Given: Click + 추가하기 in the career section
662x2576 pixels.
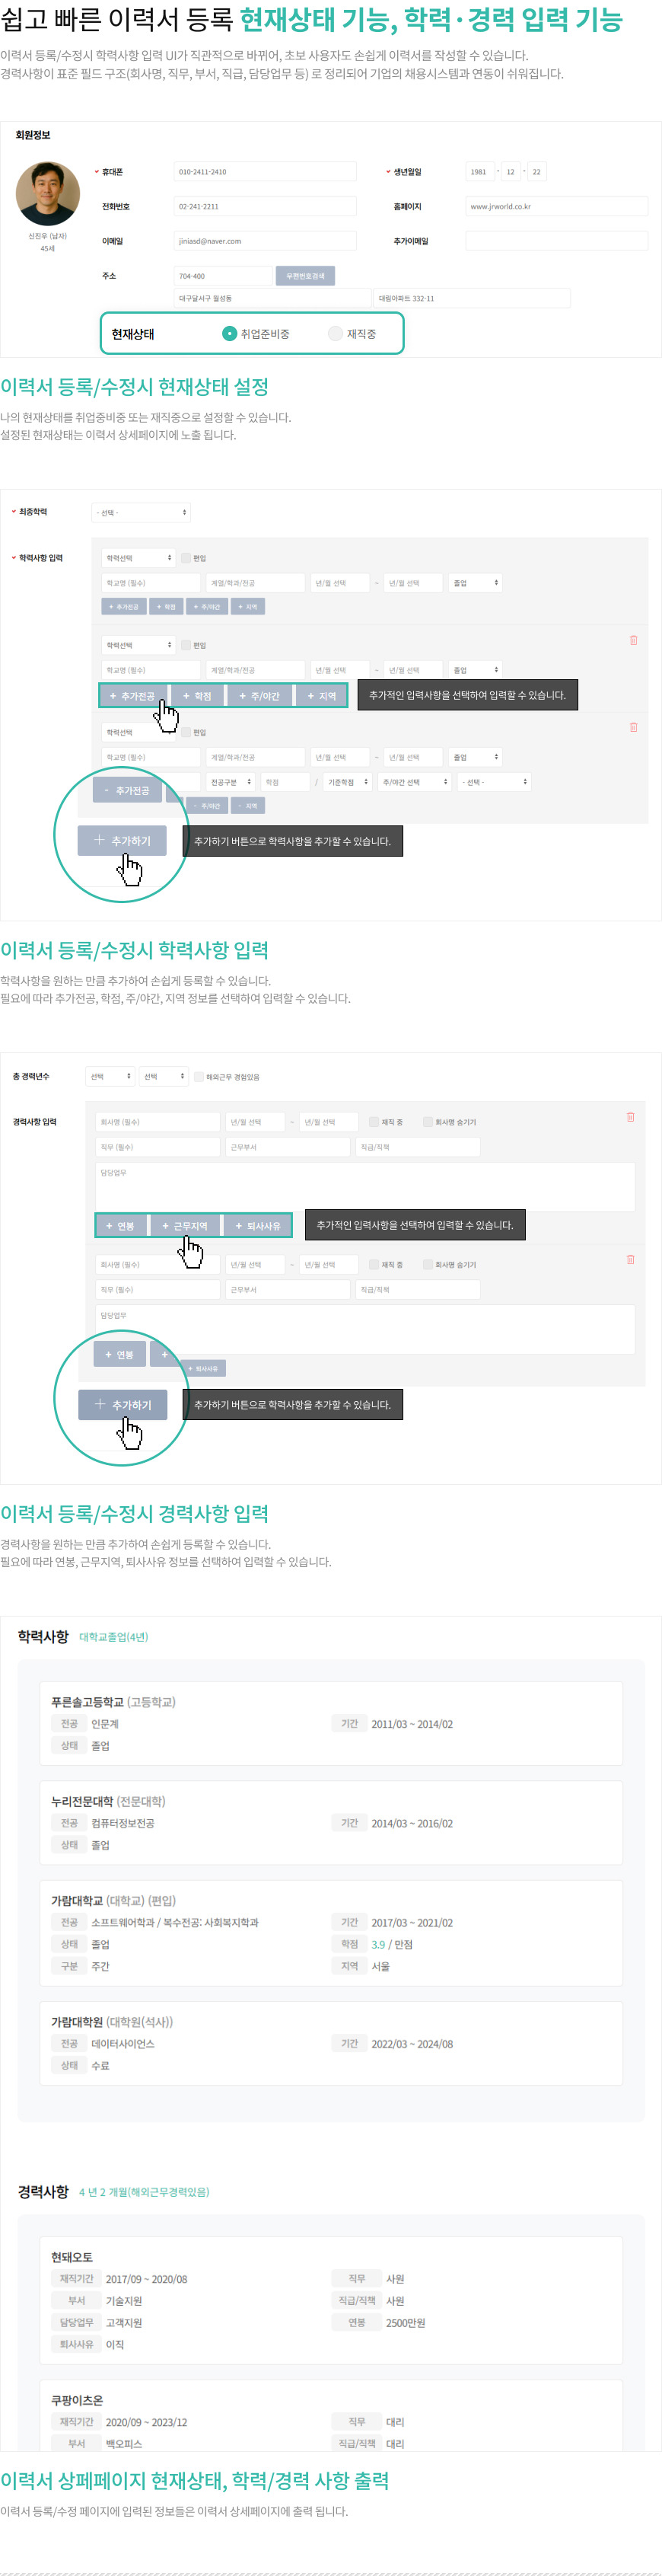Looking at the screenshot, I should coord(122,1405).
